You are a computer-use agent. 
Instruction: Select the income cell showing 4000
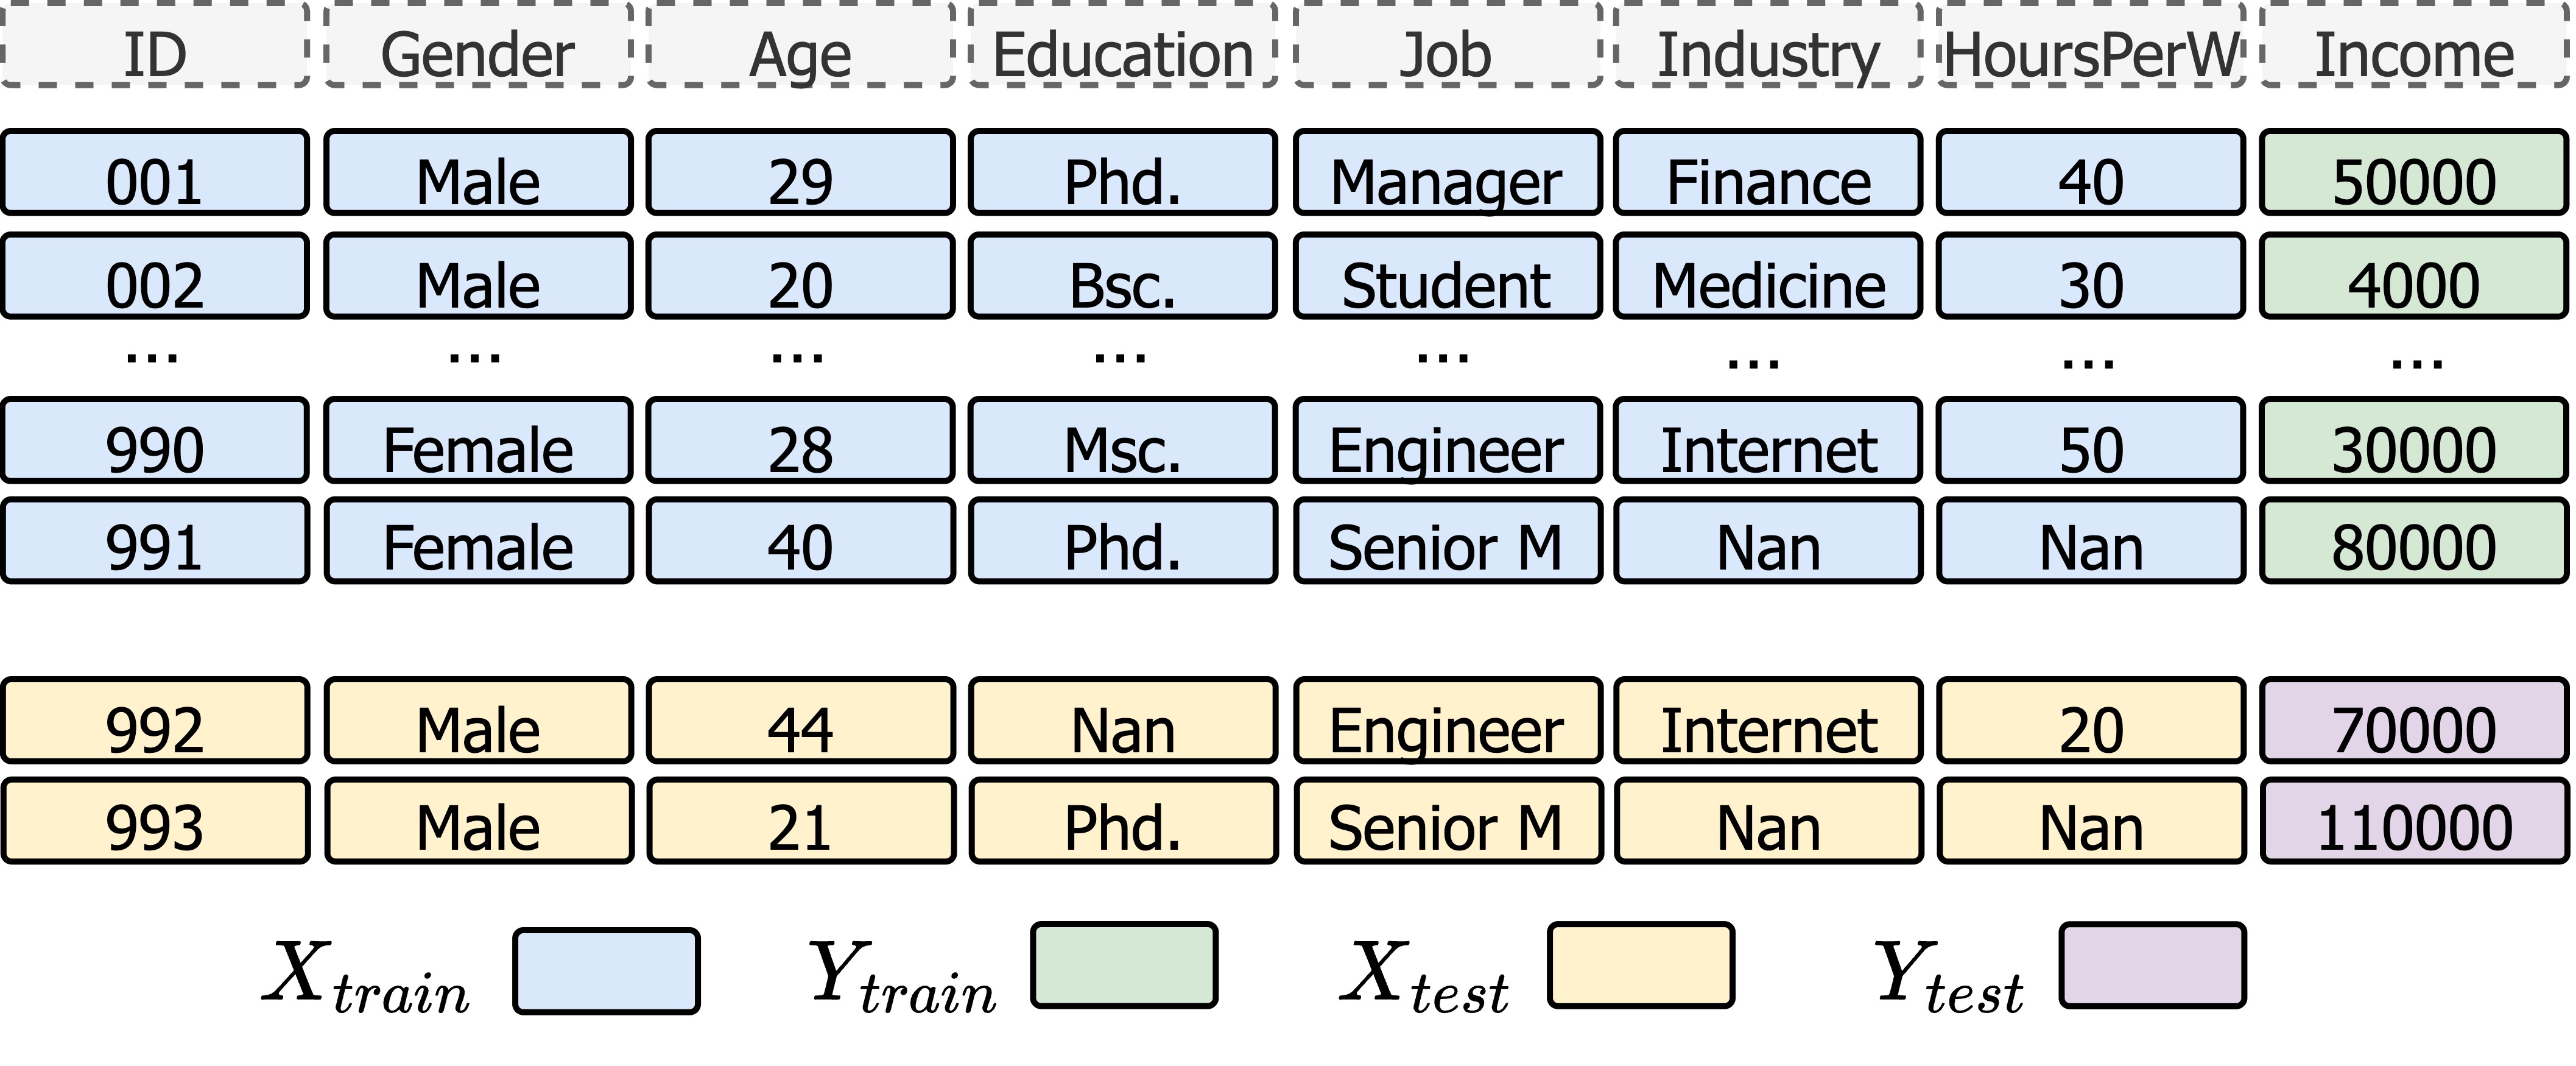(x=2414, y=277)
